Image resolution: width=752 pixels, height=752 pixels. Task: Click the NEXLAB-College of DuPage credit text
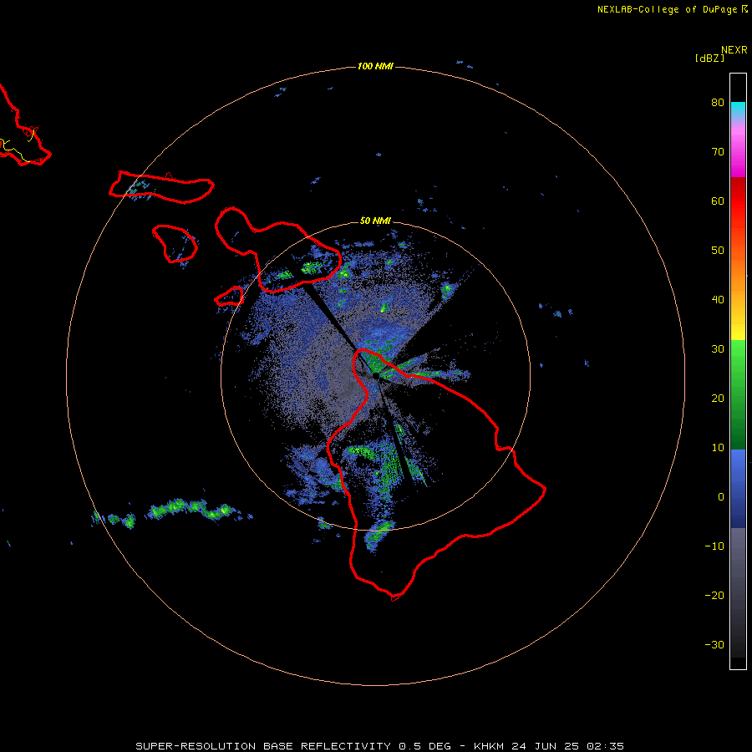(667, 9)
